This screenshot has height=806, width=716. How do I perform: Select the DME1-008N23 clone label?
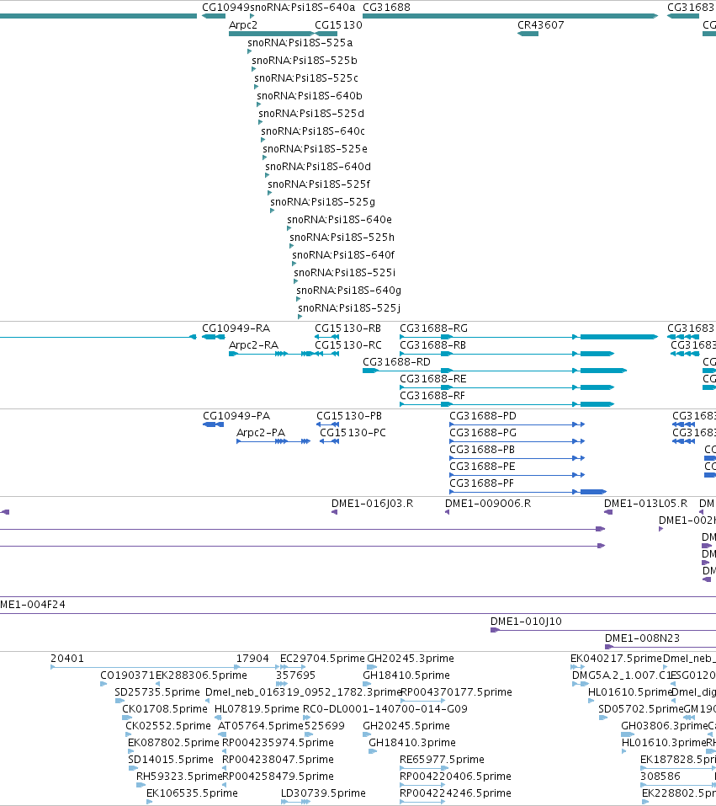(x=642, y=638)
